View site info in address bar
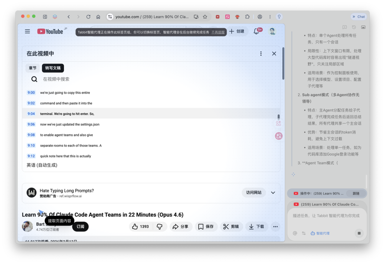This screenshot has width=385, height=264. pos(110,17)
